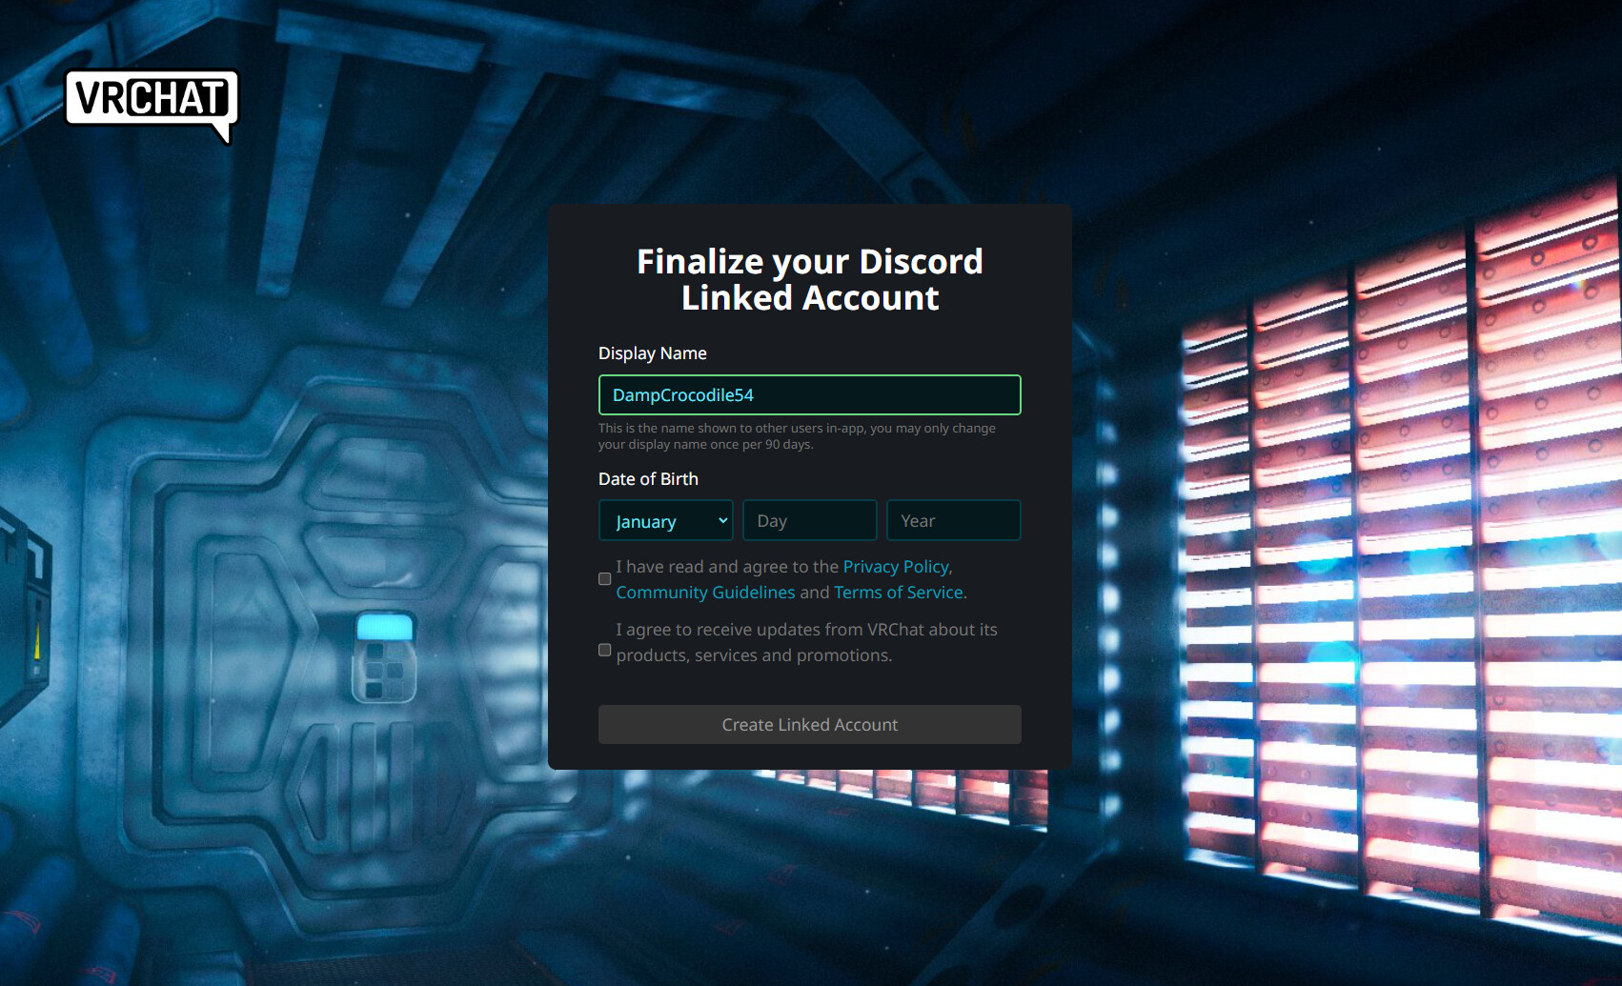Click the chevron arrow in month selector
Image resolution: width=1622 pixels, height=986 pixels.
(722, 520)
